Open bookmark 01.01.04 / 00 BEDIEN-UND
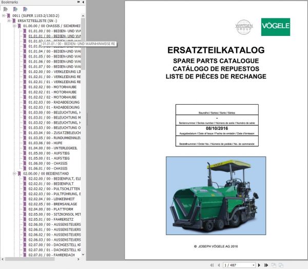Screen dimensions: 308x269 coord(54,51)
